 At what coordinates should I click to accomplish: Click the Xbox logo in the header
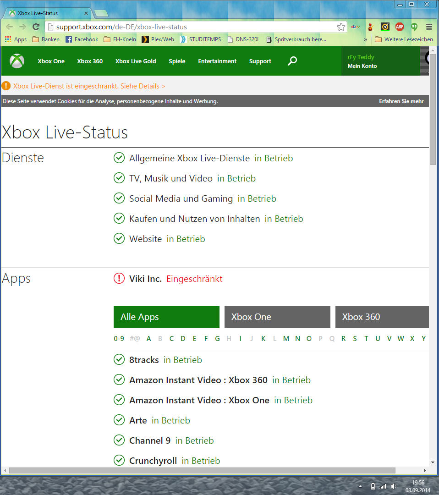pyautogui.click(x=17, y=61)
